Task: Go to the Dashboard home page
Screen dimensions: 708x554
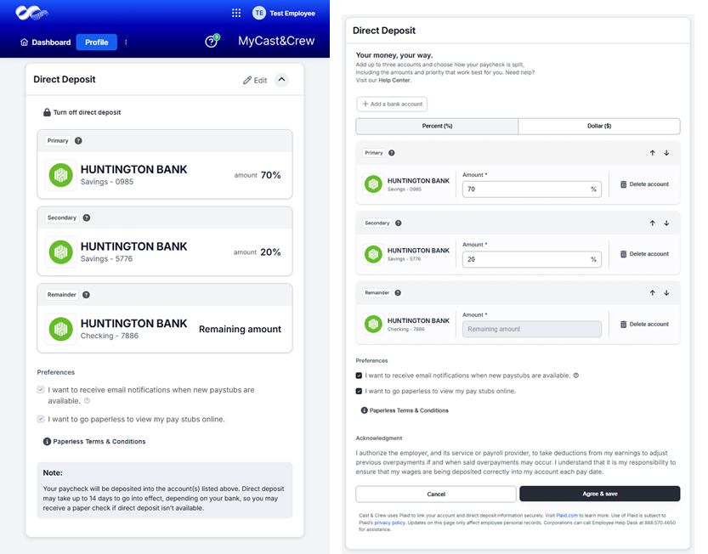Action: tap(46, 42)
